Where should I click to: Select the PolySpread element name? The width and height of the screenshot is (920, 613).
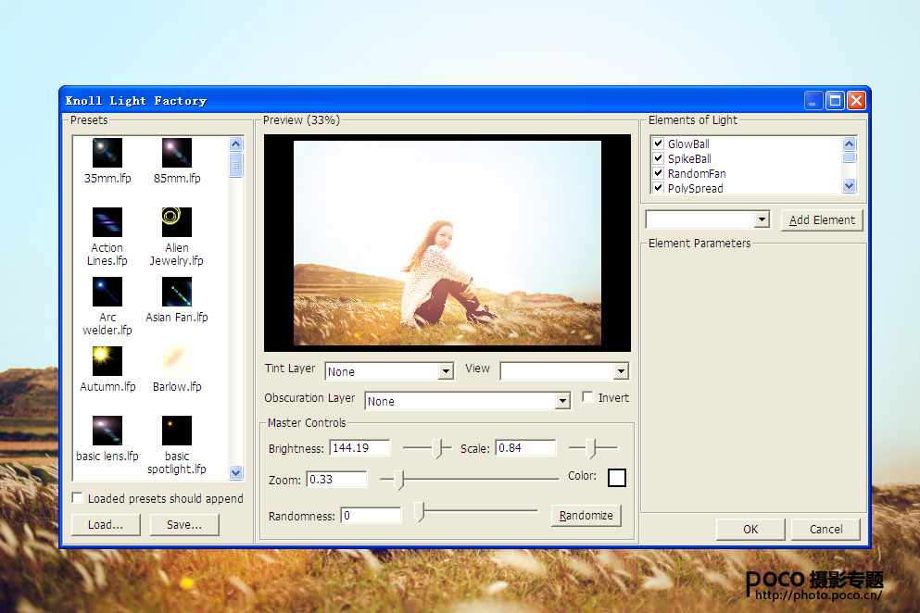tap(695, 188)
